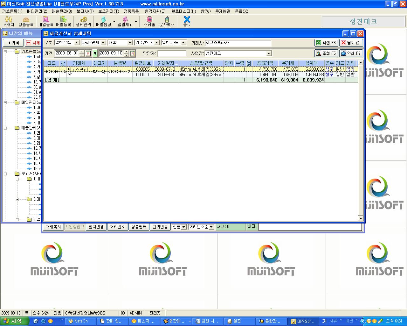Collapse the 기초등록 tree folder
Screen dimensions: 407x326
point(5,52)
